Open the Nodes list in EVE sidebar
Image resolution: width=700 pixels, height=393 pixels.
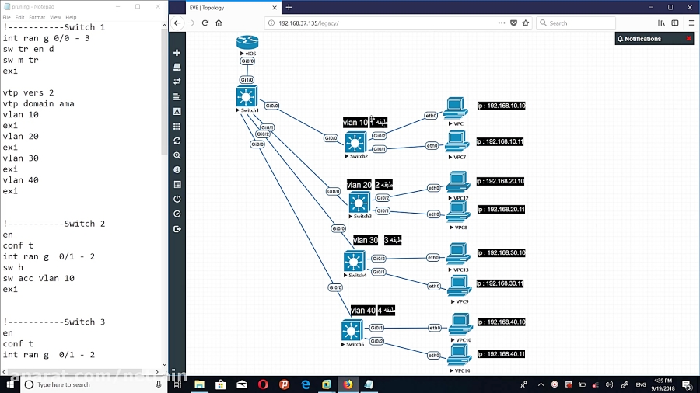177,68
